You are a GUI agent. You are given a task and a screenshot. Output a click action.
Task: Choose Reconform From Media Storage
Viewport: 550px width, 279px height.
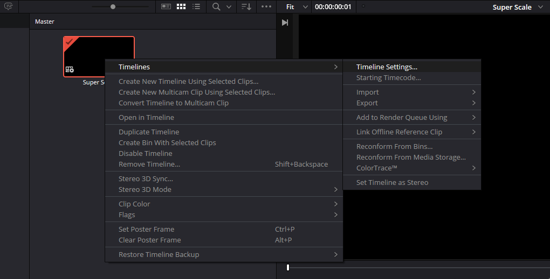tap(412, 158)
